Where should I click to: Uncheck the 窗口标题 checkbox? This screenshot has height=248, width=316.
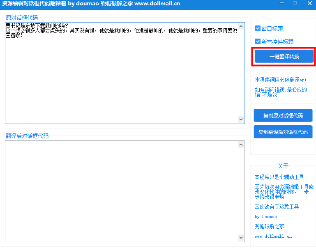coord(258,28)
